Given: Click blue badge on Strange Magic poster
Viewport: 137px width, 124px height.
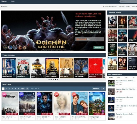Looking at the screenshot, I should (x=91, y=94).
